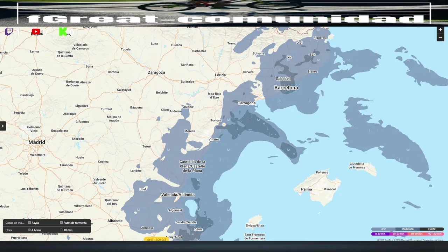448x252 pixels.
Task: Expand the left side panel arrow
Action: (x=3, y=126)
